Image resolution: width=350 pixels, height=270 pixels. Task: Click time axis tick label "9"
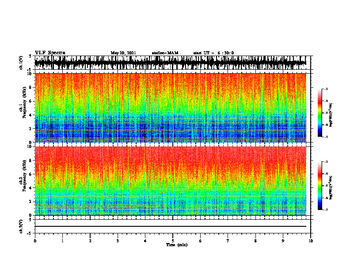coord(283,241)
